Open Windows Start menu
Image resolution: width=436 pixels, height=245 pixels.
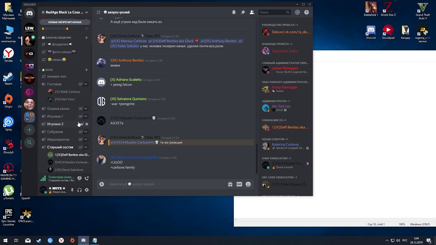[x=5, y=241]
